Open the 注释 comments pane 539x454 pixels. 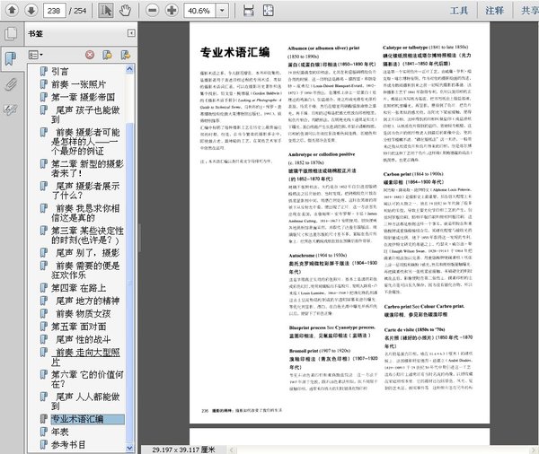[x=494, y=11]
